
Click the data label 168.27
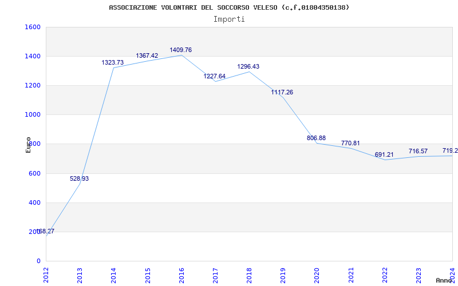click(45, 231)
